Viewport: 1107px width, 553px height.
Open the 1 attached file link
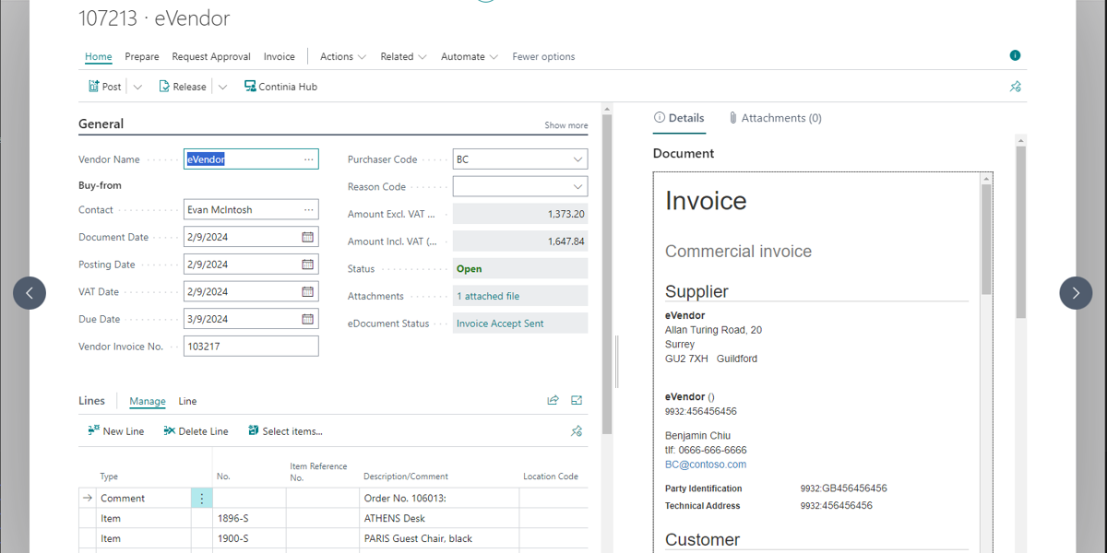pyautogui.click(x=488, y=296)
